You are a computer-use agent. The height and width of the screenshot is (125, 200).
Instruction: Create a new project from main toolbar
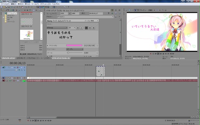click(x=1, y=7)
